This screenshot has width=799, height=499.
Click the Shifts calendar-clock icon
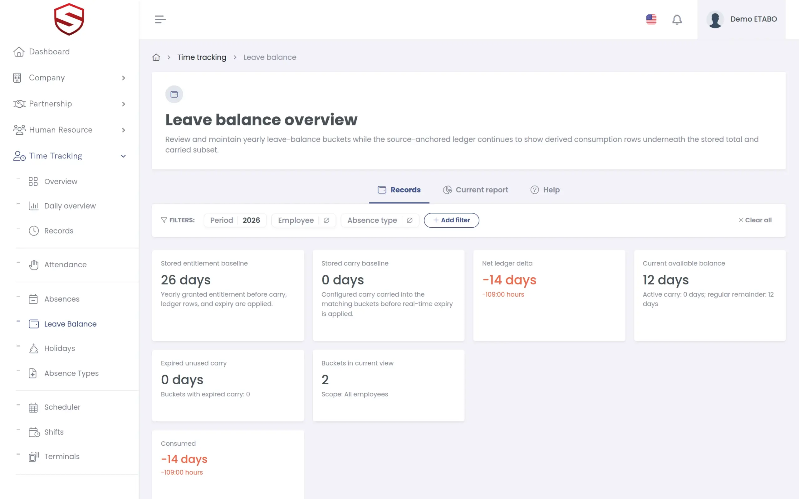pos(34,432)
